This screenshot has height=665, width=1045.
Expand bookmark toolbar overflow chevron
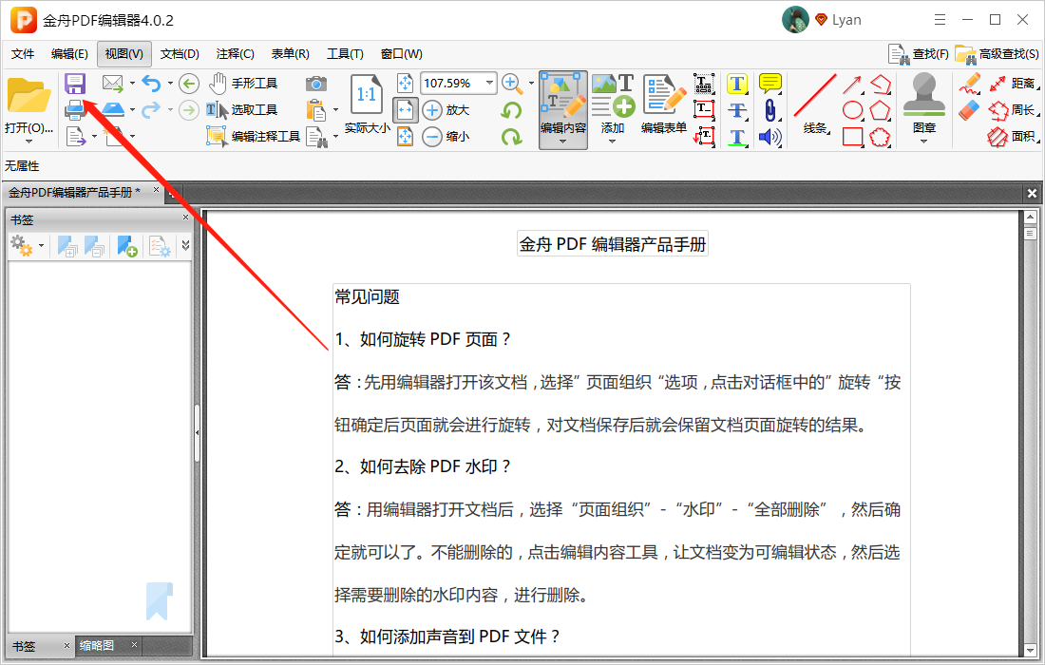(185, 246)
